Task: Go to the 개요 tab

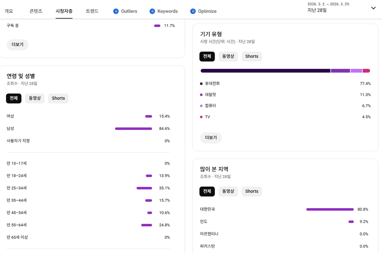Action: click(x=9, y=11)
